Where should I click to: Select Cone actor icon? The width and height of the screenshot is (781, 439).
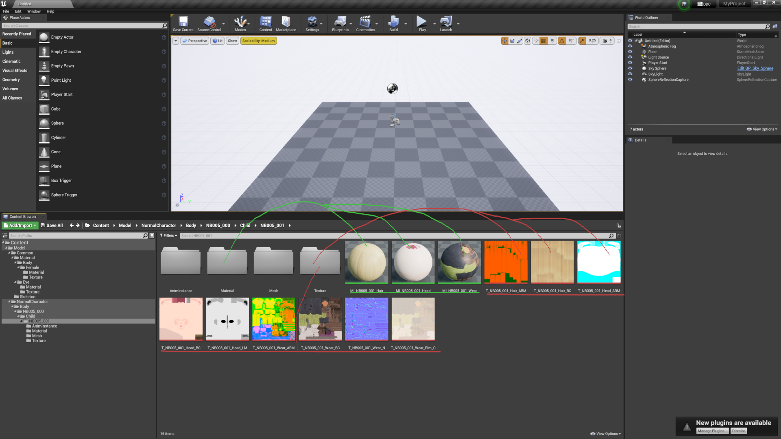pos(44,152)
